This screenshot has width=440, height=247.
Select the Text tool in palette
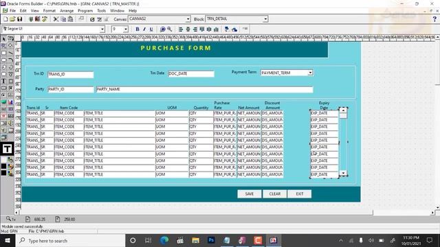point(3,81)
